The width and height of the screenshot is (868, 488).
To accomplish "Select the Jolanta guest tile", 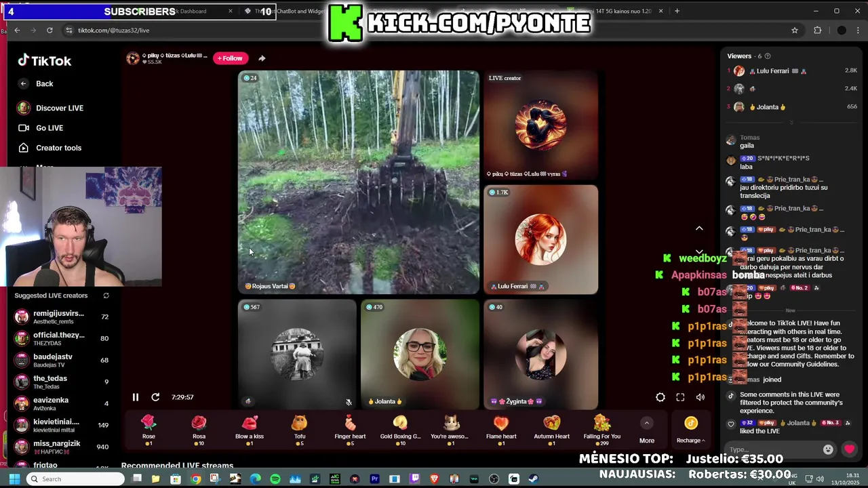I will click(x=420, y=354).
